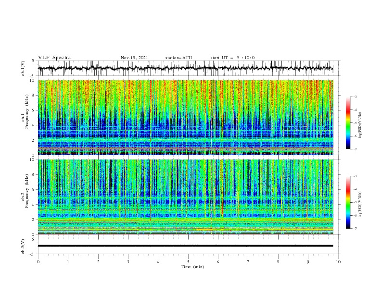The height and width of the screenshot is (294, 381).
Task: Click the time axis tick label '5'
Action: point(188,262)
